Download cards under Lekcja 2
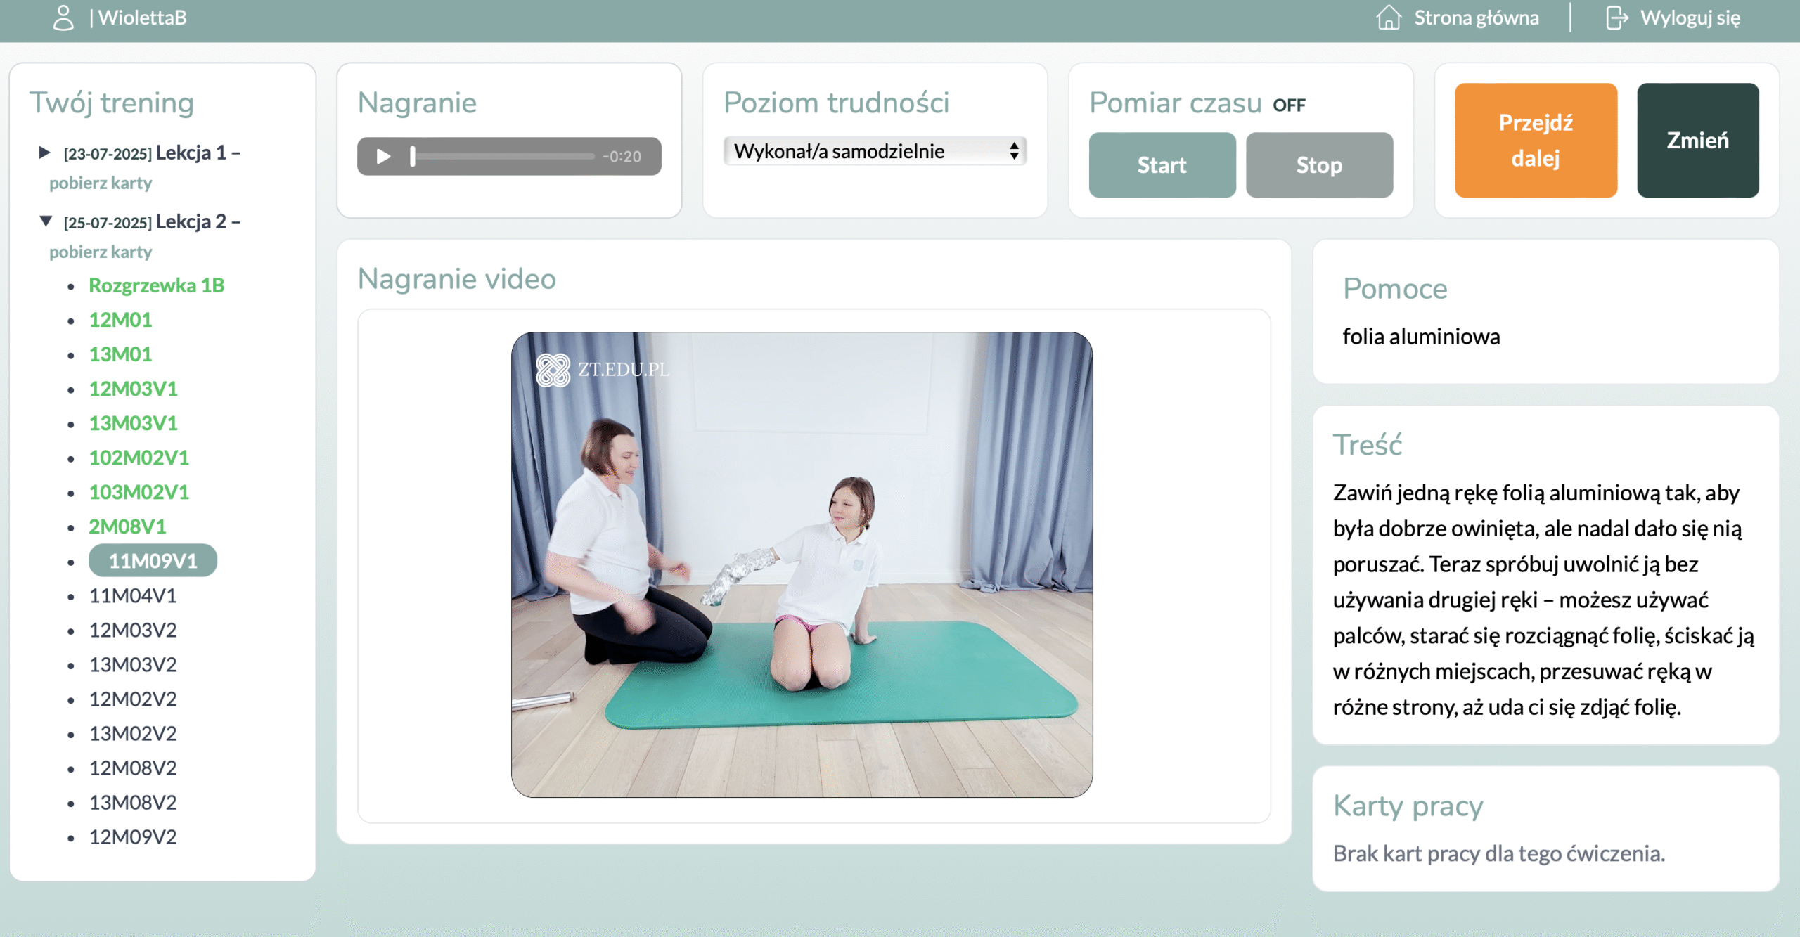This screenshot has width=1800, height=937. point(101,252)
